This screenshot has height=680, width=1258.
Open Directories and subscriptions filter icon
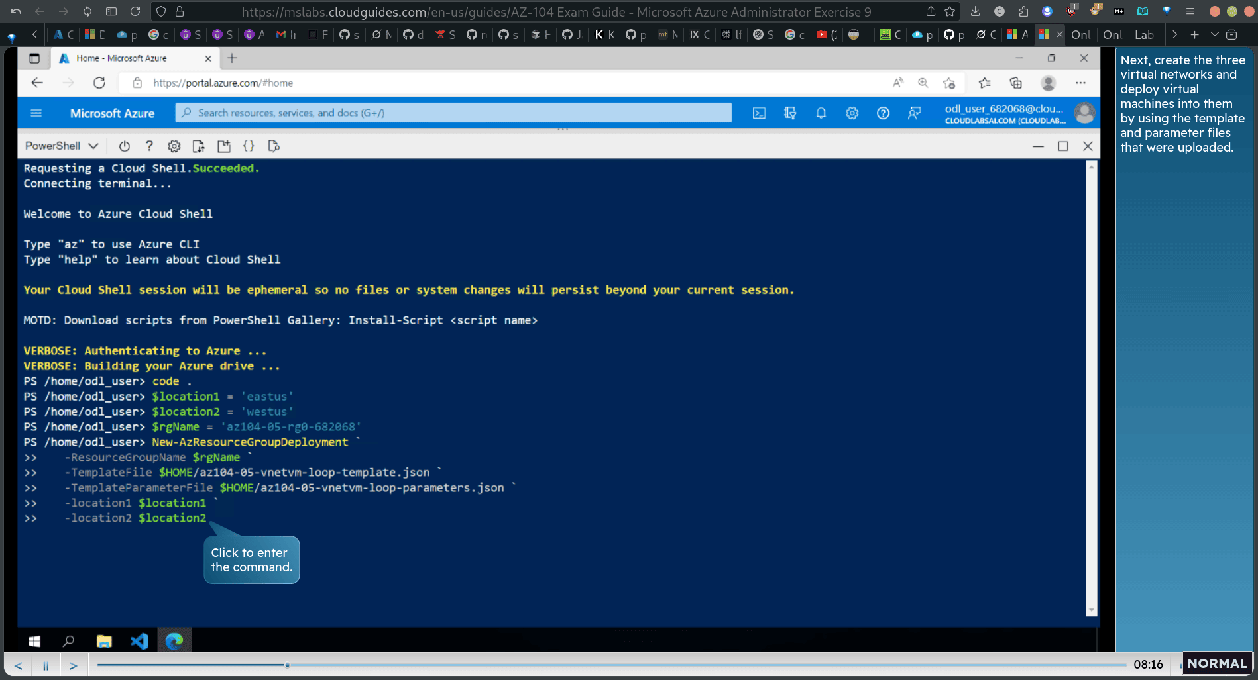coord(790,113)
